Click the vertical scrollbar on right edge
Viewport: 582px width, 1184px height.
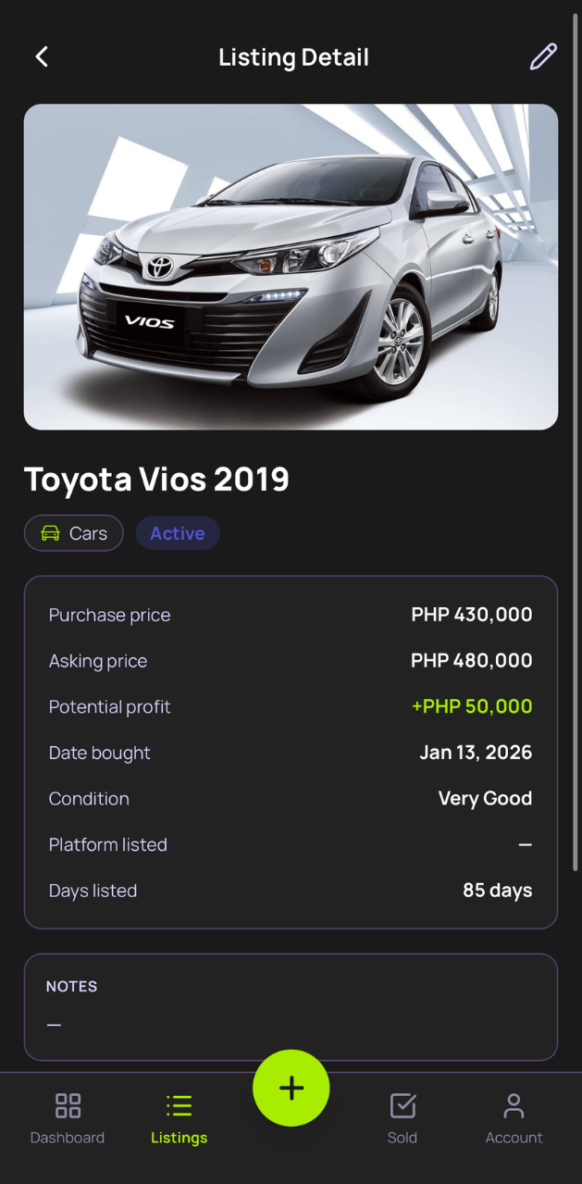pos(575,444)
